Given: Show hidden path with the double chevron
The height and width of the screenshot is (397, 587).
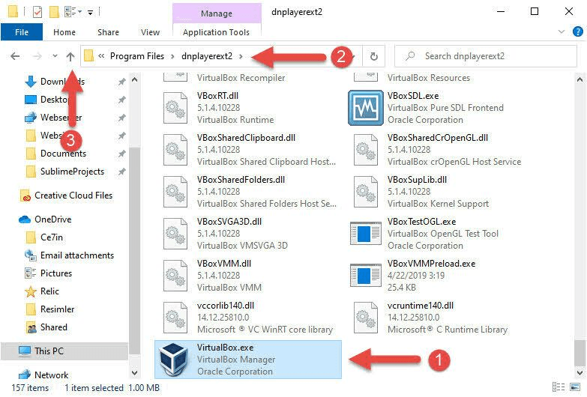Looking at the screenshot, I should [x=101, y=56].
